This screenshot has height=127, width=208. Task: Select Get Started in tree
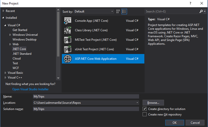(x=20, y=30)
